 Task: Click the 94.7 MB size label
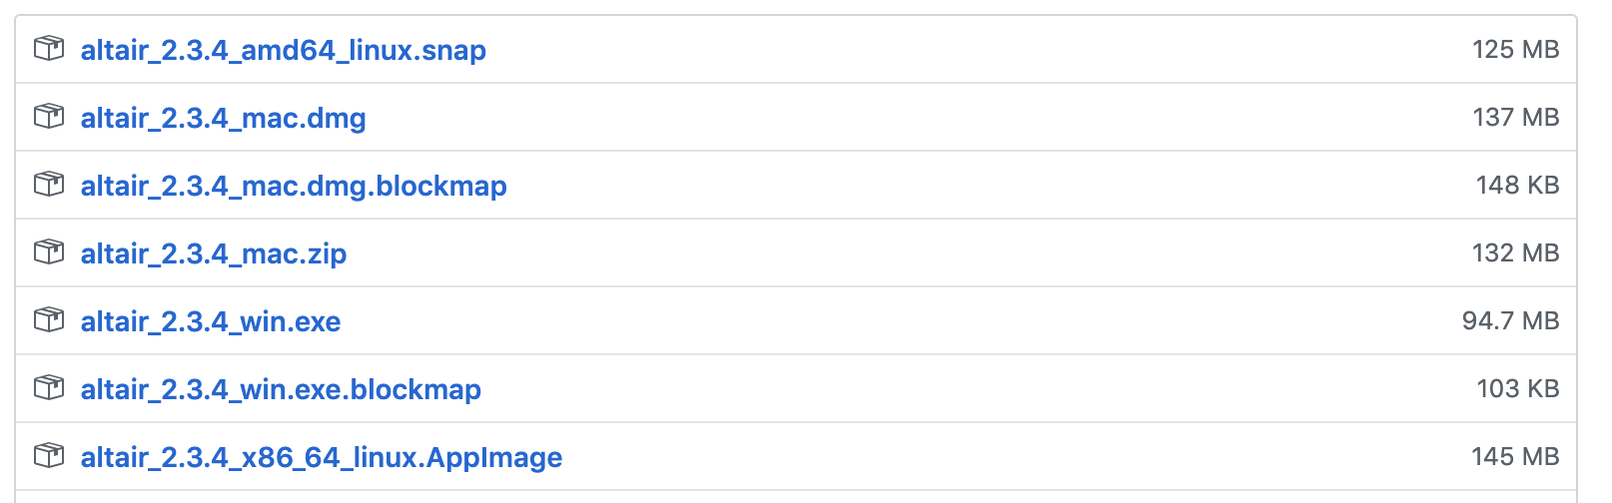click(x=1510, y=320)
